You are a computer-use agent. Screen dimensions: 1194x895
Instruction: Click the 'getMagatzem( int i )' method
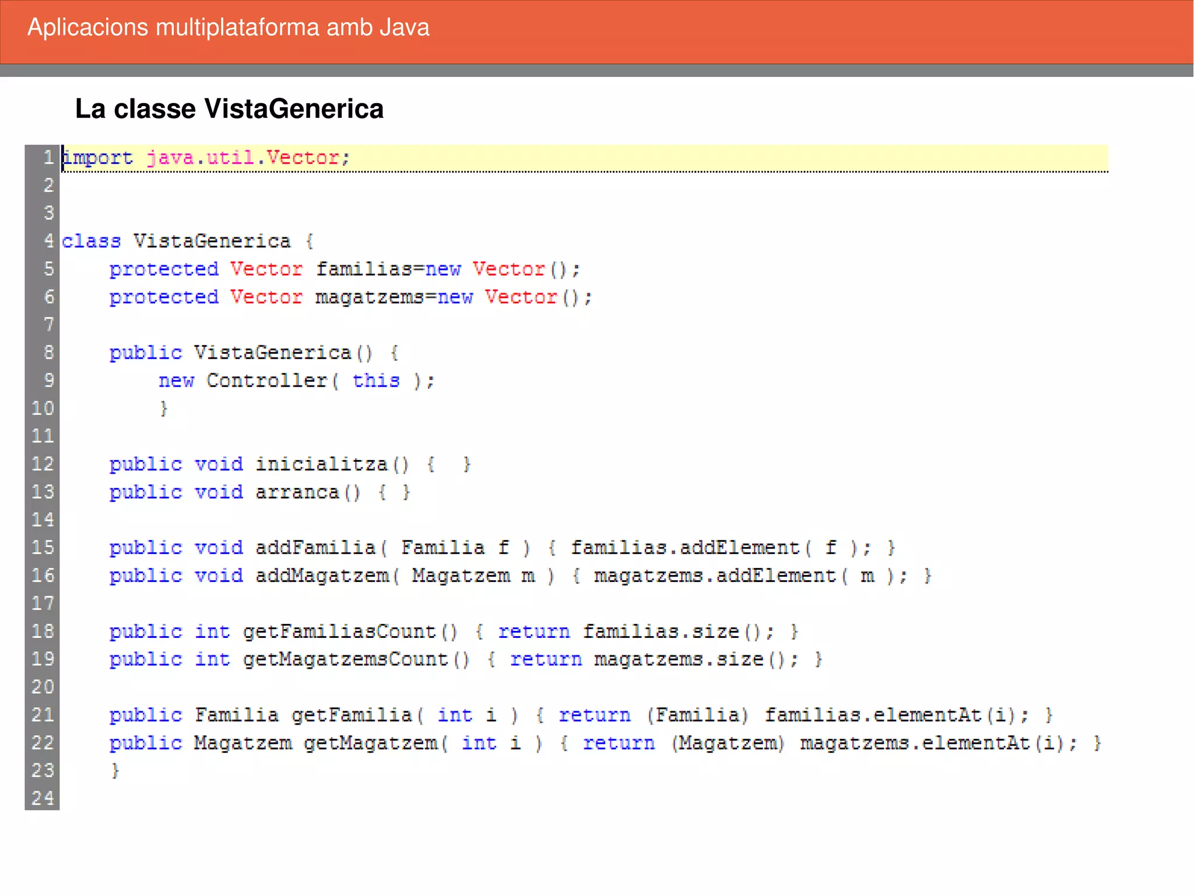423,743
